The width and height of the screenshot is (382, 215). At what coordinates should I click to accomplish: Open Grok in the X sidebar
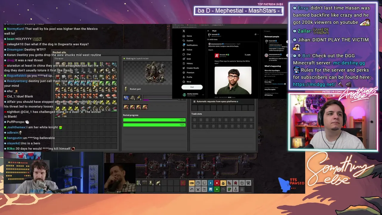(187, 59)
